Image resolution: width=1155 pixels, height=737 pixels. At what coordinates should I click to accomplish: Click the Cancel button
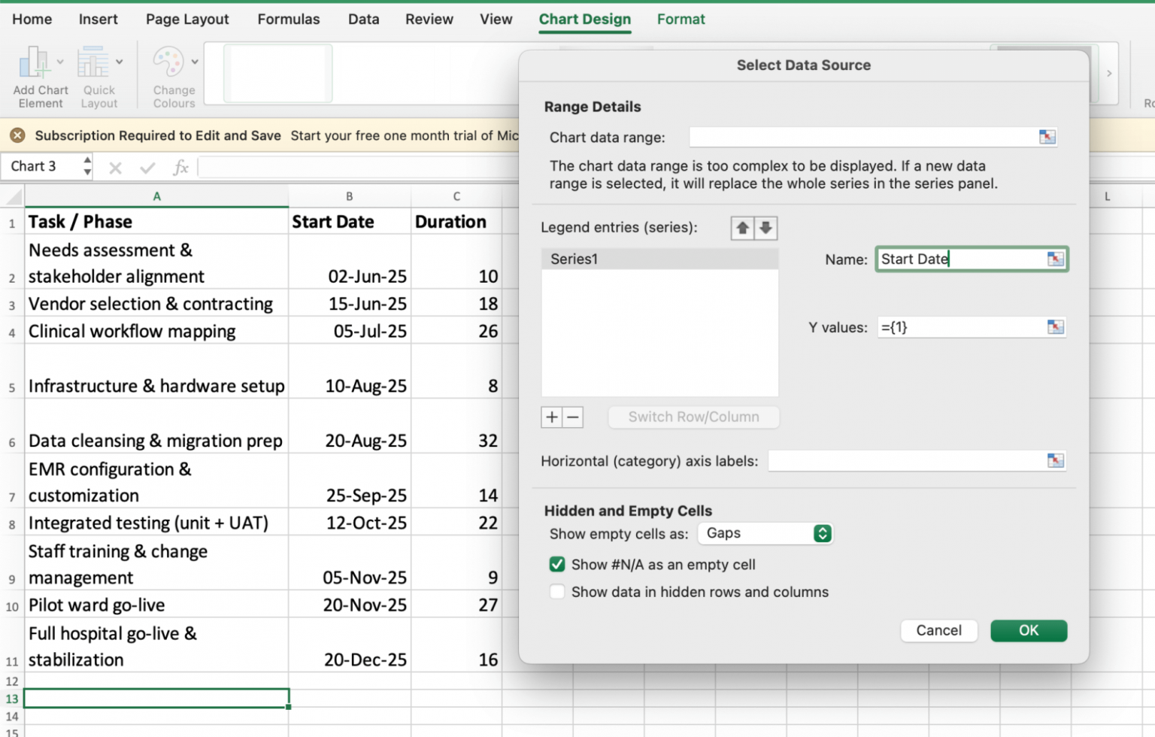938,630
